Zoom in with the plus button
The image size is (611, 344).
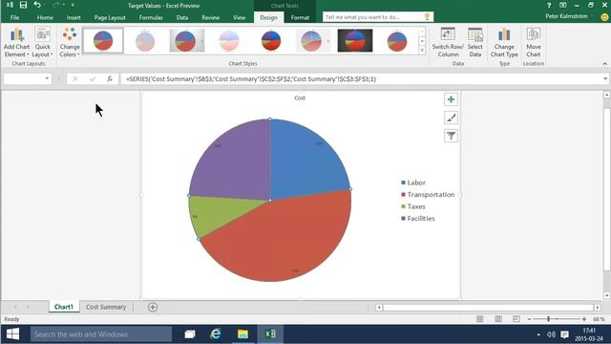pyautogui.click(x=584, y=319)
